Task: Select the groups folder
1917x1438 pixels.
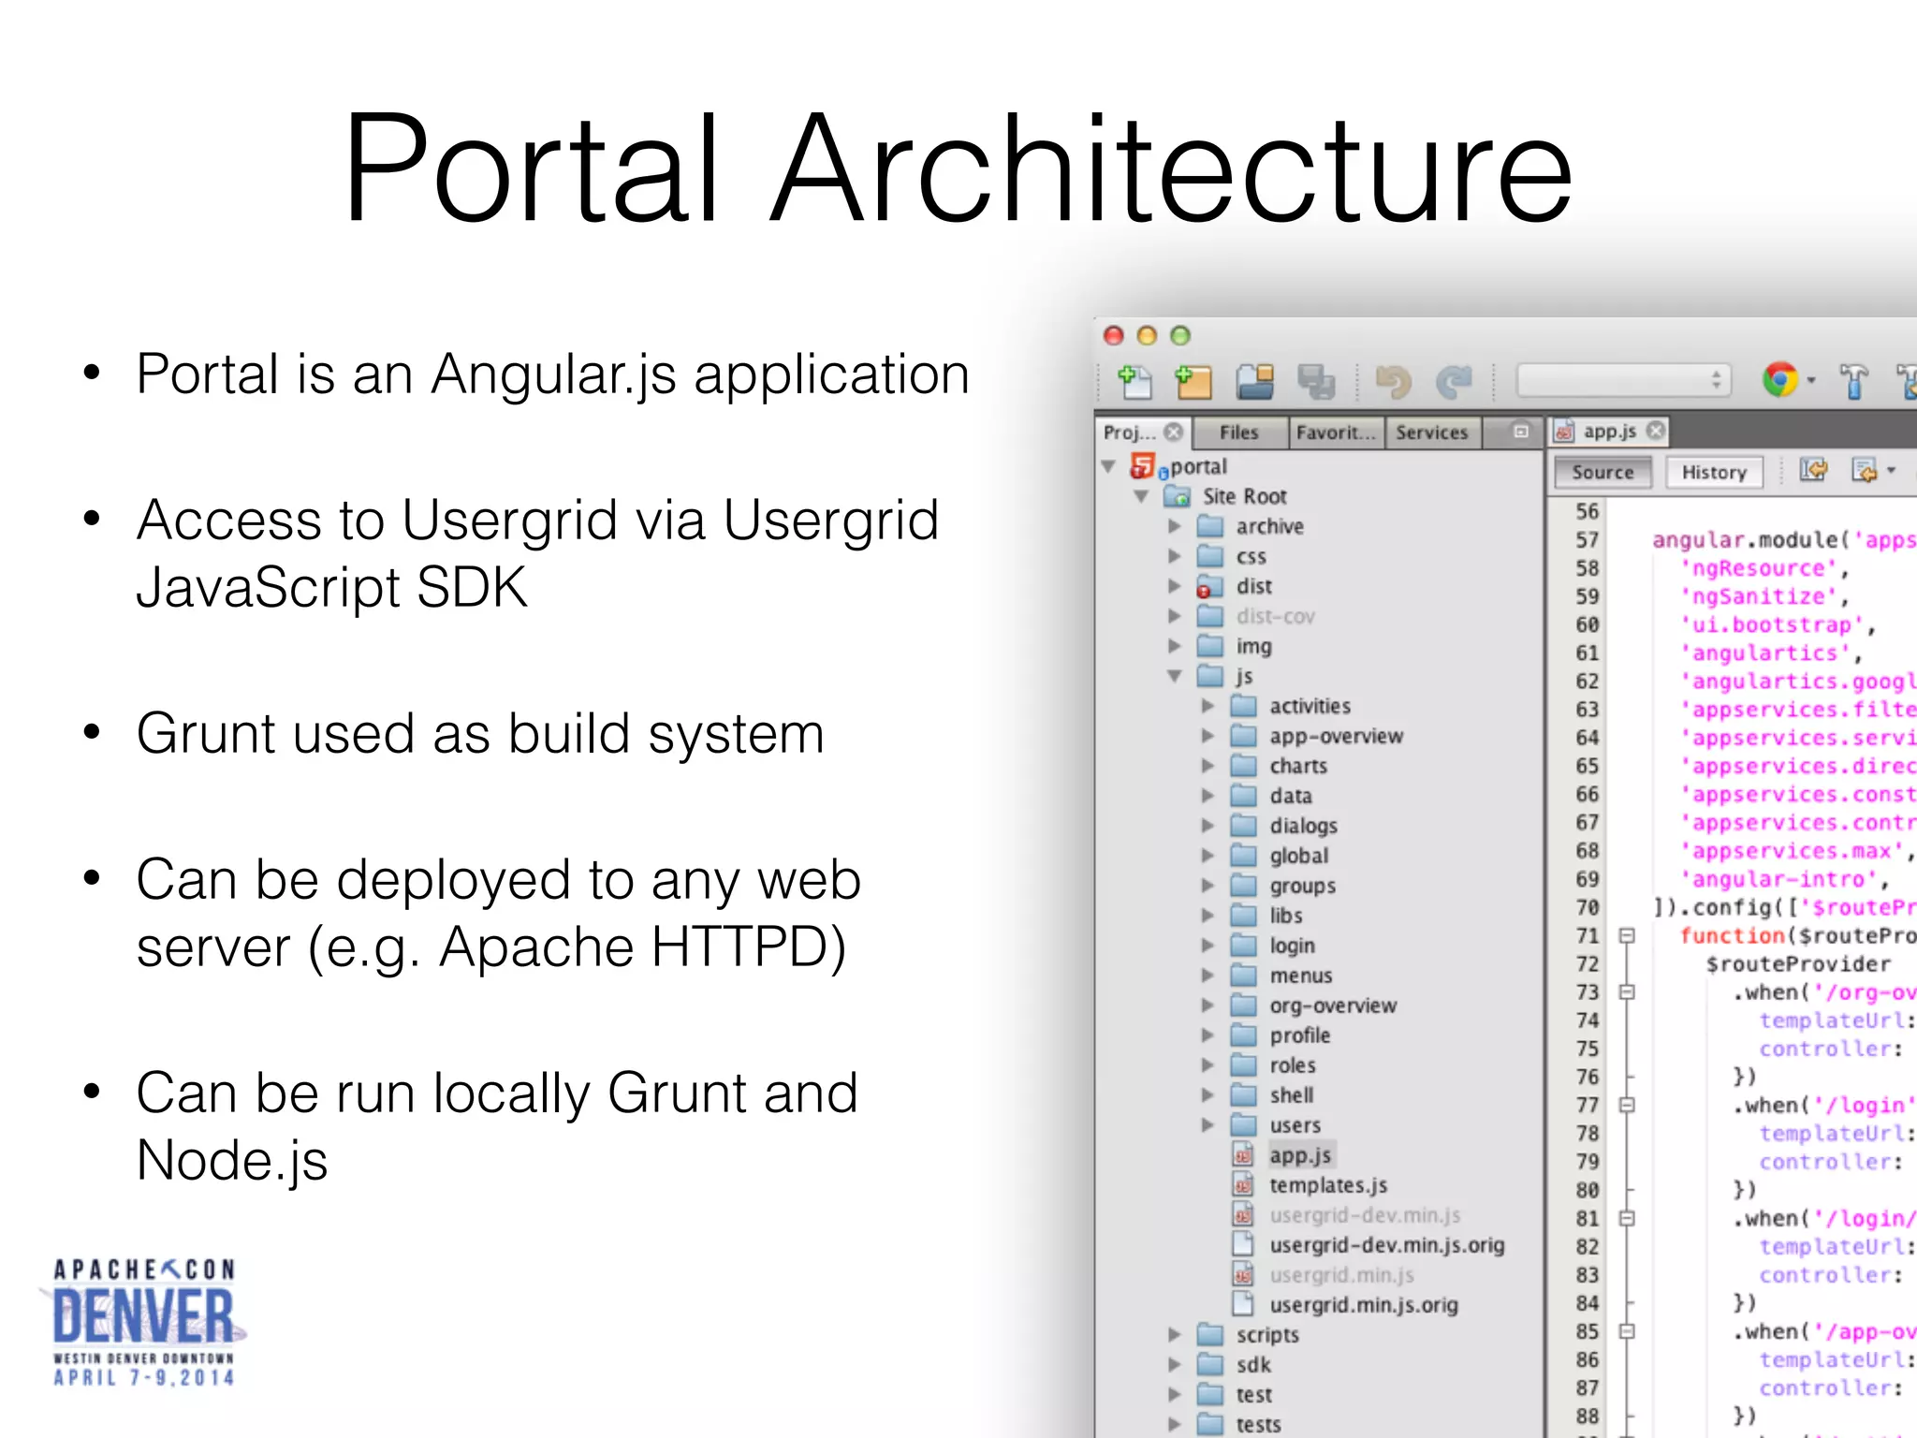Action: pyautogui.click(x=1302, y=886)
